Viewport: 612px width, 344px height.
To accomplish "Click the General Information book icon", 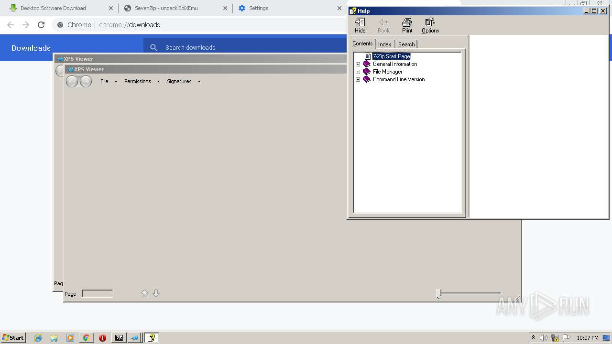I will 367,64.
